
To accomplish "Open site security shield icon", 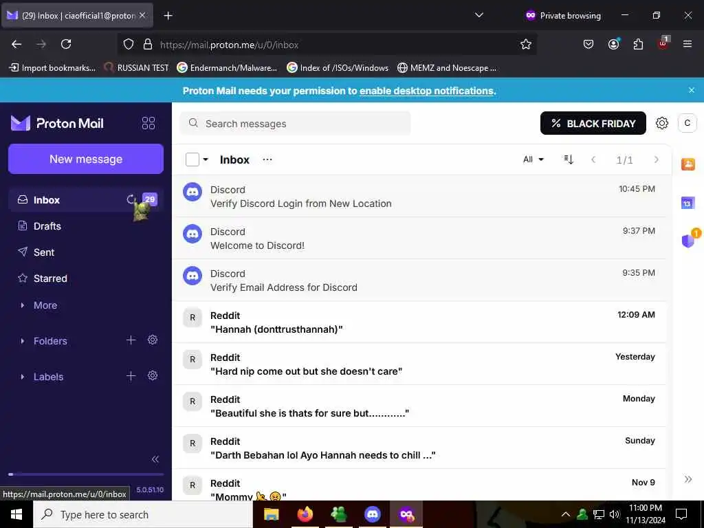I will tap(129, 44).
